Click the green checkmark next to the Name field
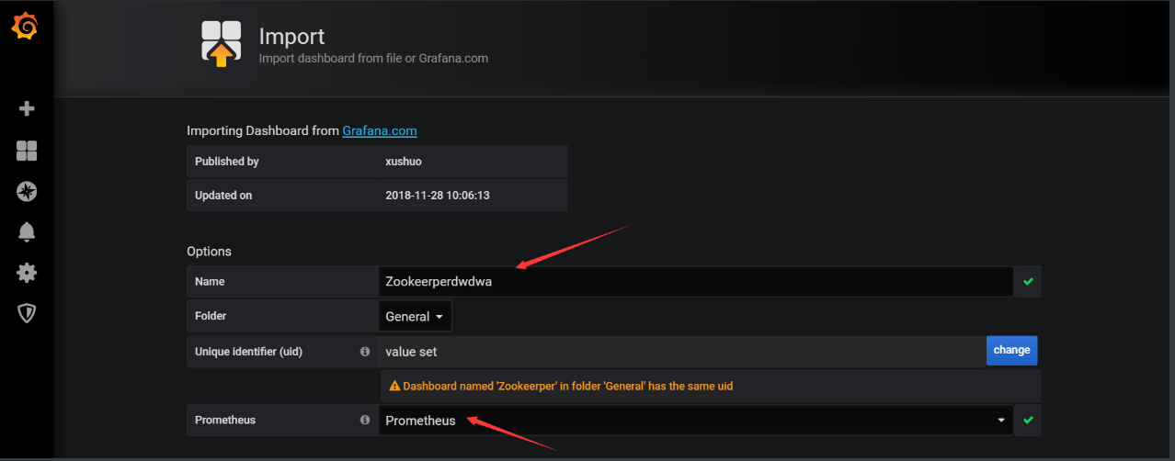 click(x=1028, y=282)
